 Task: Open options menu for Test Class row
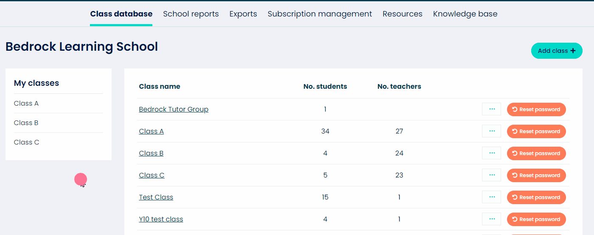pyautogui.click(x=491, y=197)
